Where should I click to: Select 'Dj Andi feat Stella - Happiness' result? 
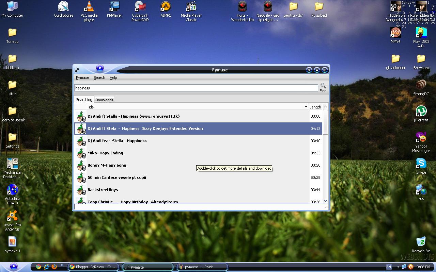[198, 141]
